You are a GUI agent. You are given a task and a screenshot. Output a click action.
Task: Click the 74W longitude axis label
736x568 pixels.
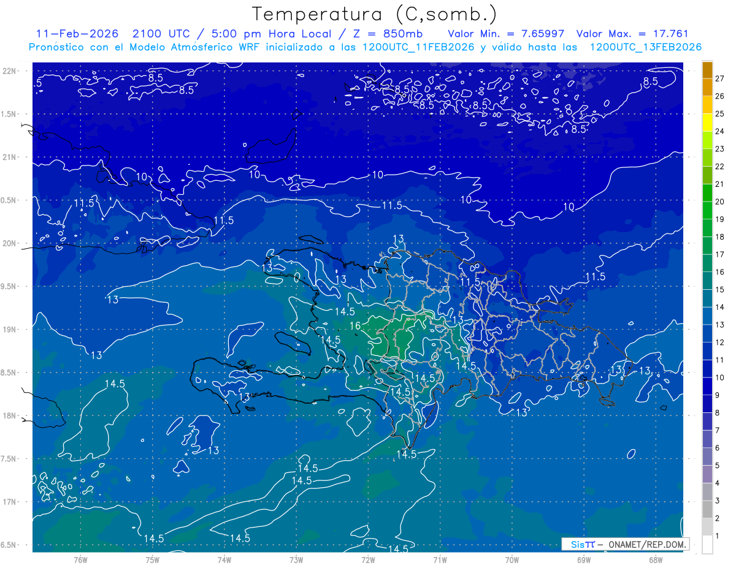pos(224,560)
